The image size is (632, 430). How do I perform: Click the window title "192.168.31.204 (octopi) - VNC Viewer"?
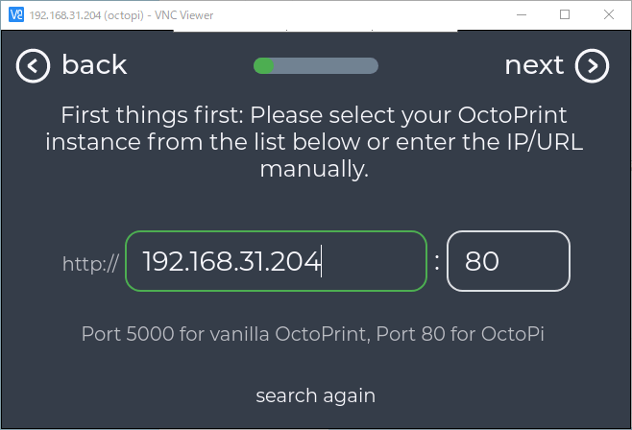coord(121,15)
